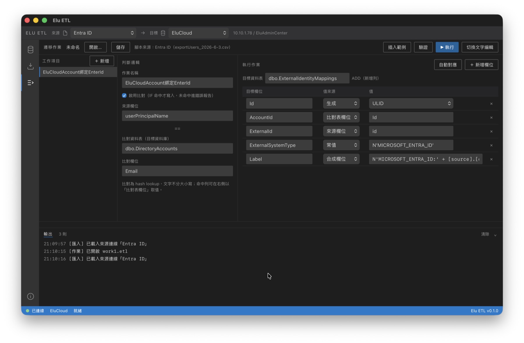Open value source dropdown for ExternalSystemType row
The width and height of the screenshot is (524, 343).
pos(341,145)
